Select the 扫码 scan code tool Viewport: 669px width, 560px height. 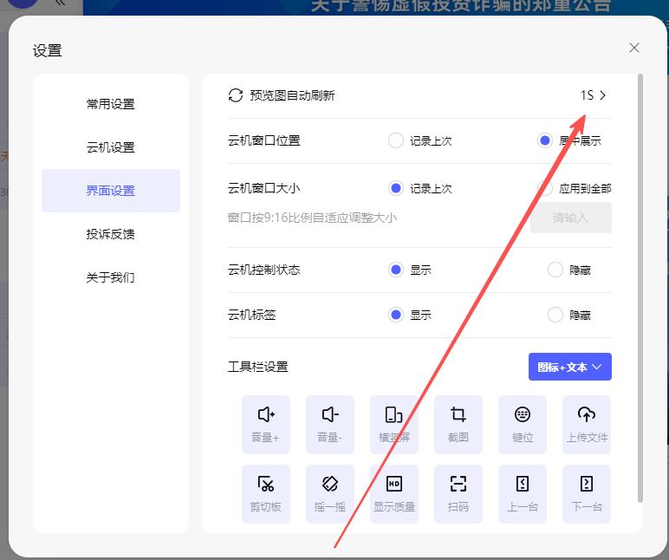tap(458, 494)
